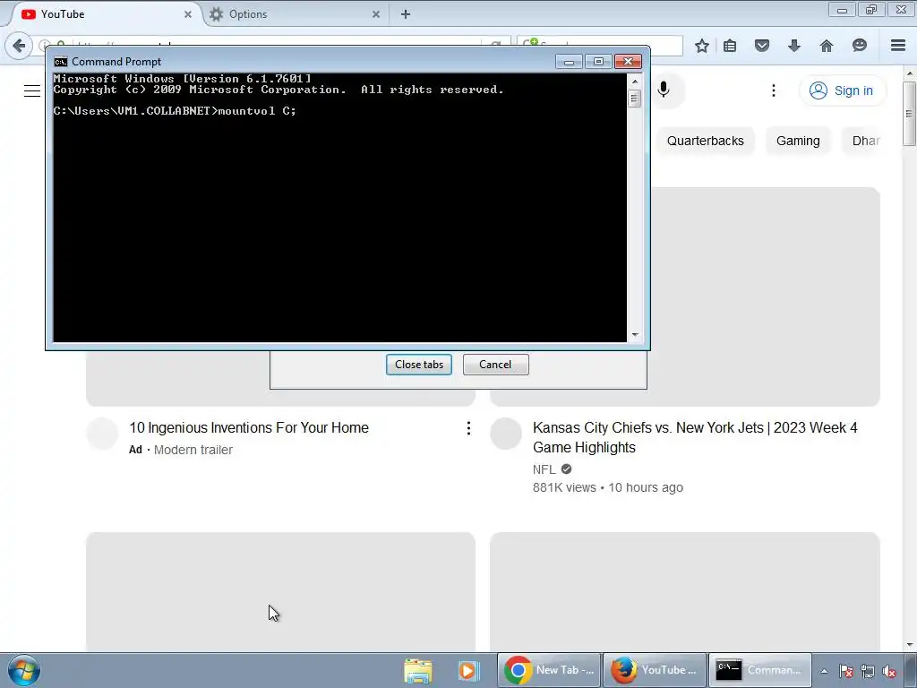This screenshot has height=688, width=917.
Task: Click the smiley chat icon in toolbar
Action: pyautogui.click(x=859, y=46)
